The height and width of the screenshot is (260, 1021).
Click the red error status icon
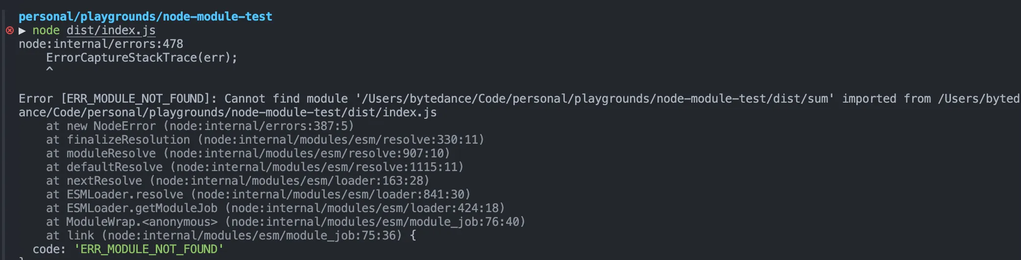(10, 30)
